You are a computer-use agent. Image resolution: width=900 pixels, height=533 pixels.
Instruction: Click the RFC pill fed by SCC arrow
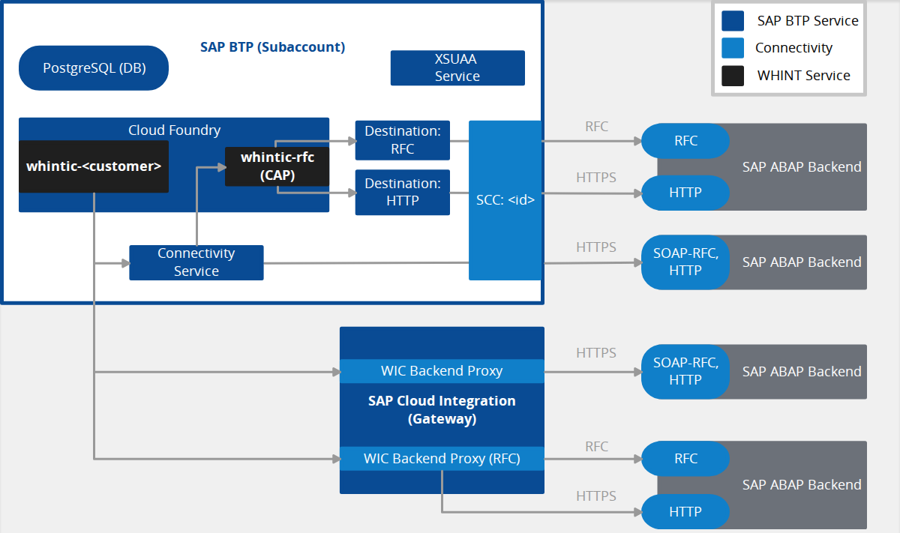[685, 141]
